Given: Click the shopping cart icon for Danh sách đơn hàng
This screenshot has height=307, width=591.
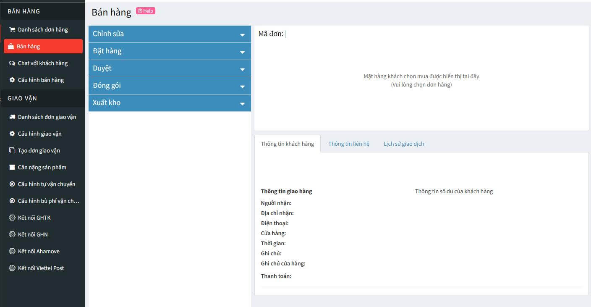Looking at the screenshot, I should [x=12, y=30].
